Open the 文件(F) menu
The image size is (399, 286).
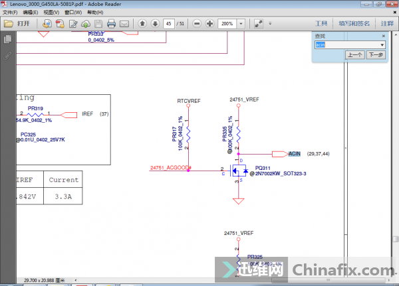pos(10,13)
